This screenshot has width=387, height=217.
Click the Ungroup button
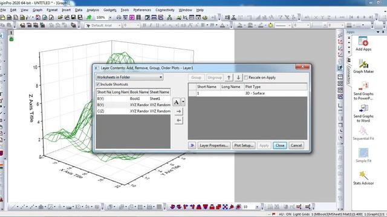pos(215,78)
